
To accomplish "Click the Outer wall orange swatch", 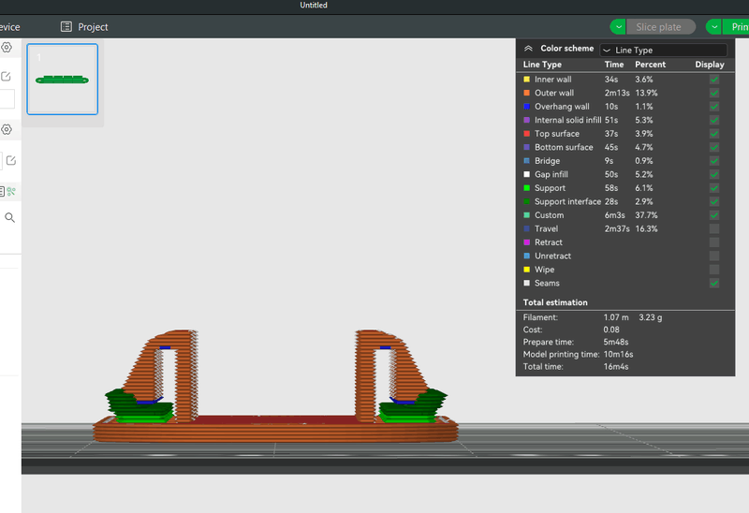I will 526,93.
